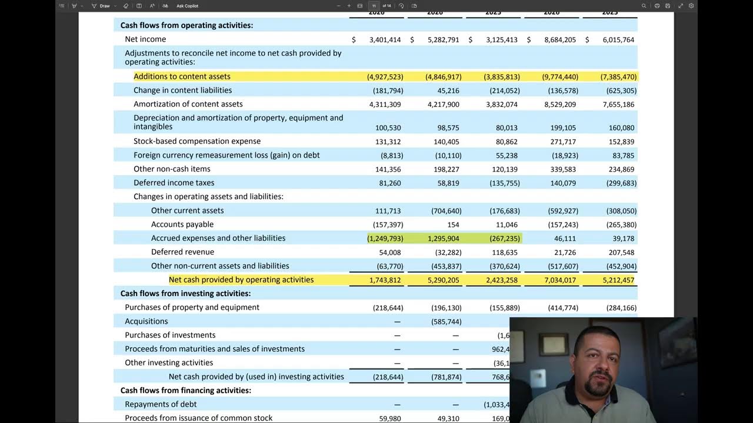753x423 pixels.
Task: Start Read aloud
Action: point(165,6)
